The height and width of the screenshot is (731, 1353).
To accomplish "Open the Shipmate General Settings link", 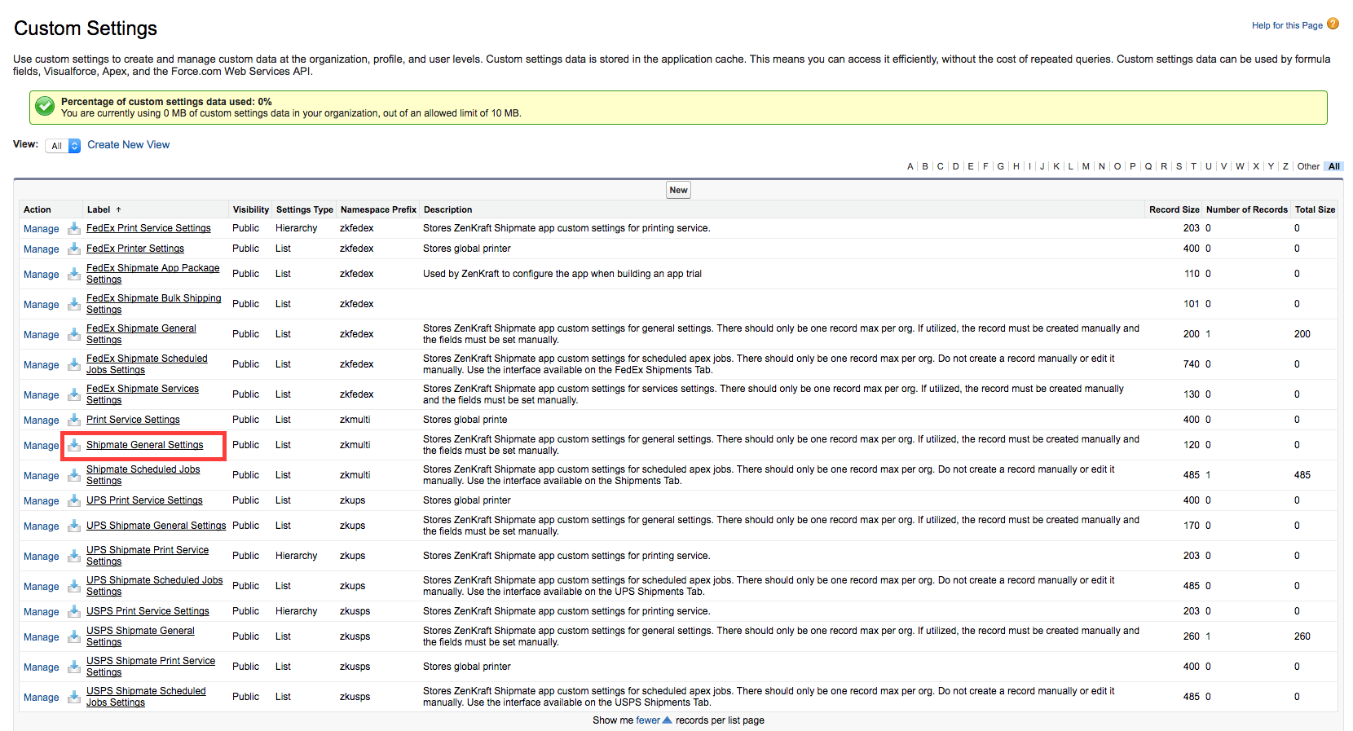I will click(145, 445).
